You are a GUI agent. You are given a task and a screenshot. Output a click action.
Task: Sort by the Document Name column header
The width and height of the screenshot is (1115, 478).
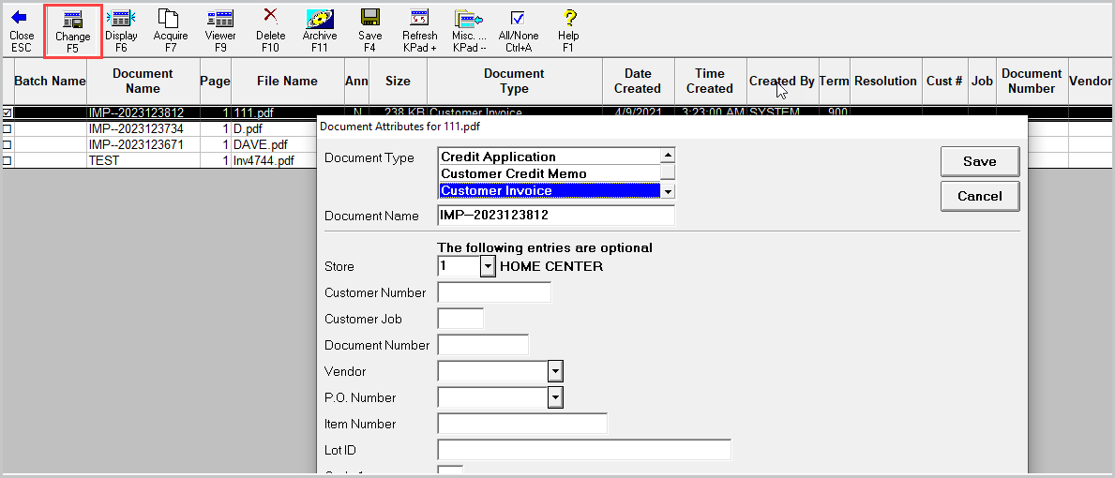click(x=143, y=81)
